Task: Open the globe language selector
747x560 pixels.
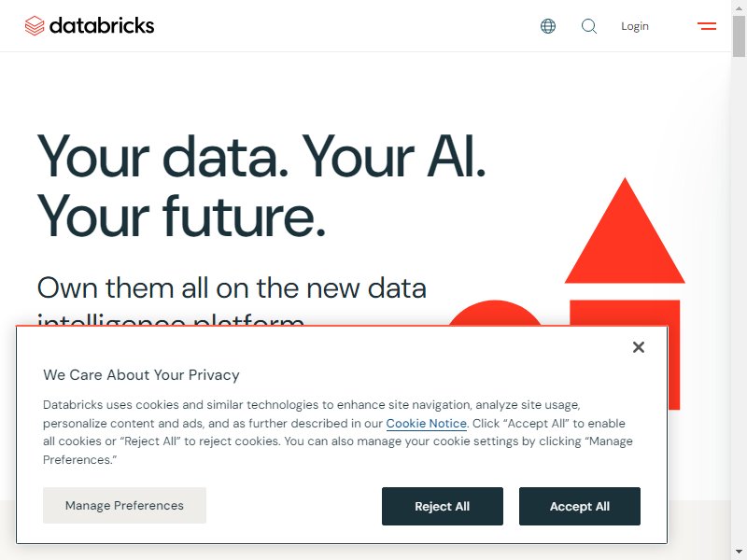Action: tap(548, 26)
